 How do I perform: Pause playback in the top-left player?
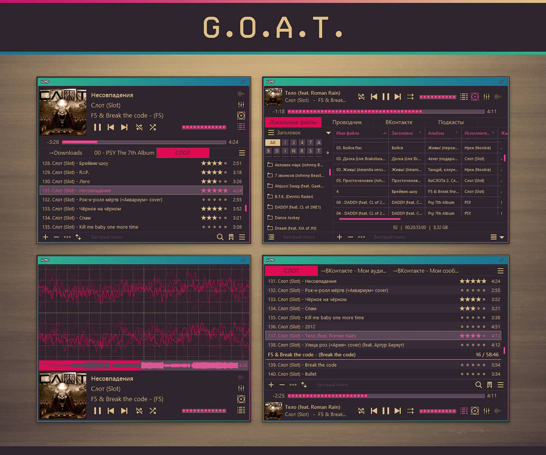[98, 128]
